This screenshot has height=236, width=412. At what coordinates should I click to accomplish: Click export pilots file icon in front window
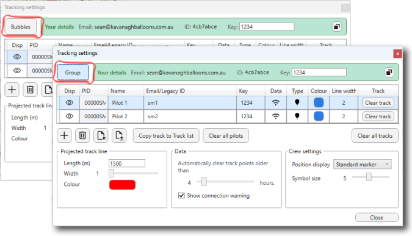point(119,135)
